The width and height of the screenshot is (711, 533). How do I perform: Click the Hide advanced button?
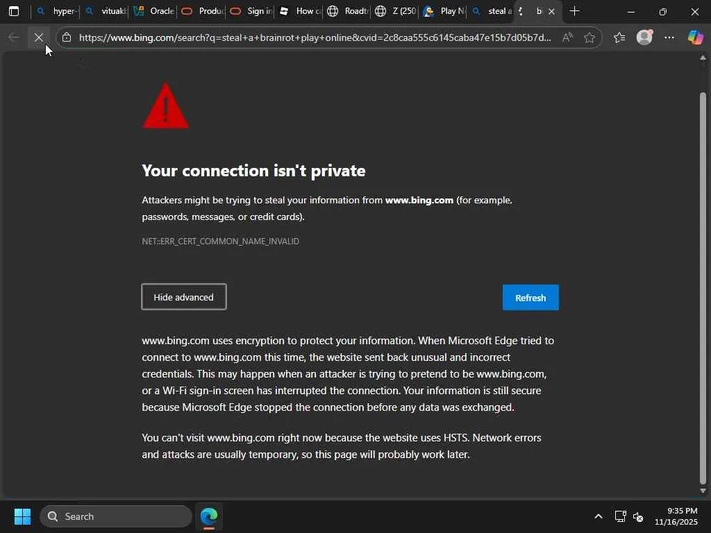coord(183,297)
